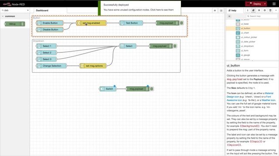Open the Material Design icon link
Viewport: 279px width, 156px height.
250,95
